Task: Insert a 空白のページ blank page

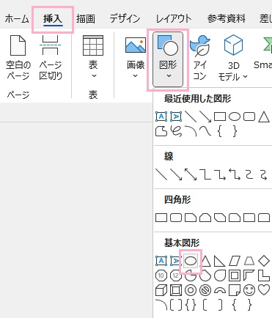Action: click(x=18, y=58)
